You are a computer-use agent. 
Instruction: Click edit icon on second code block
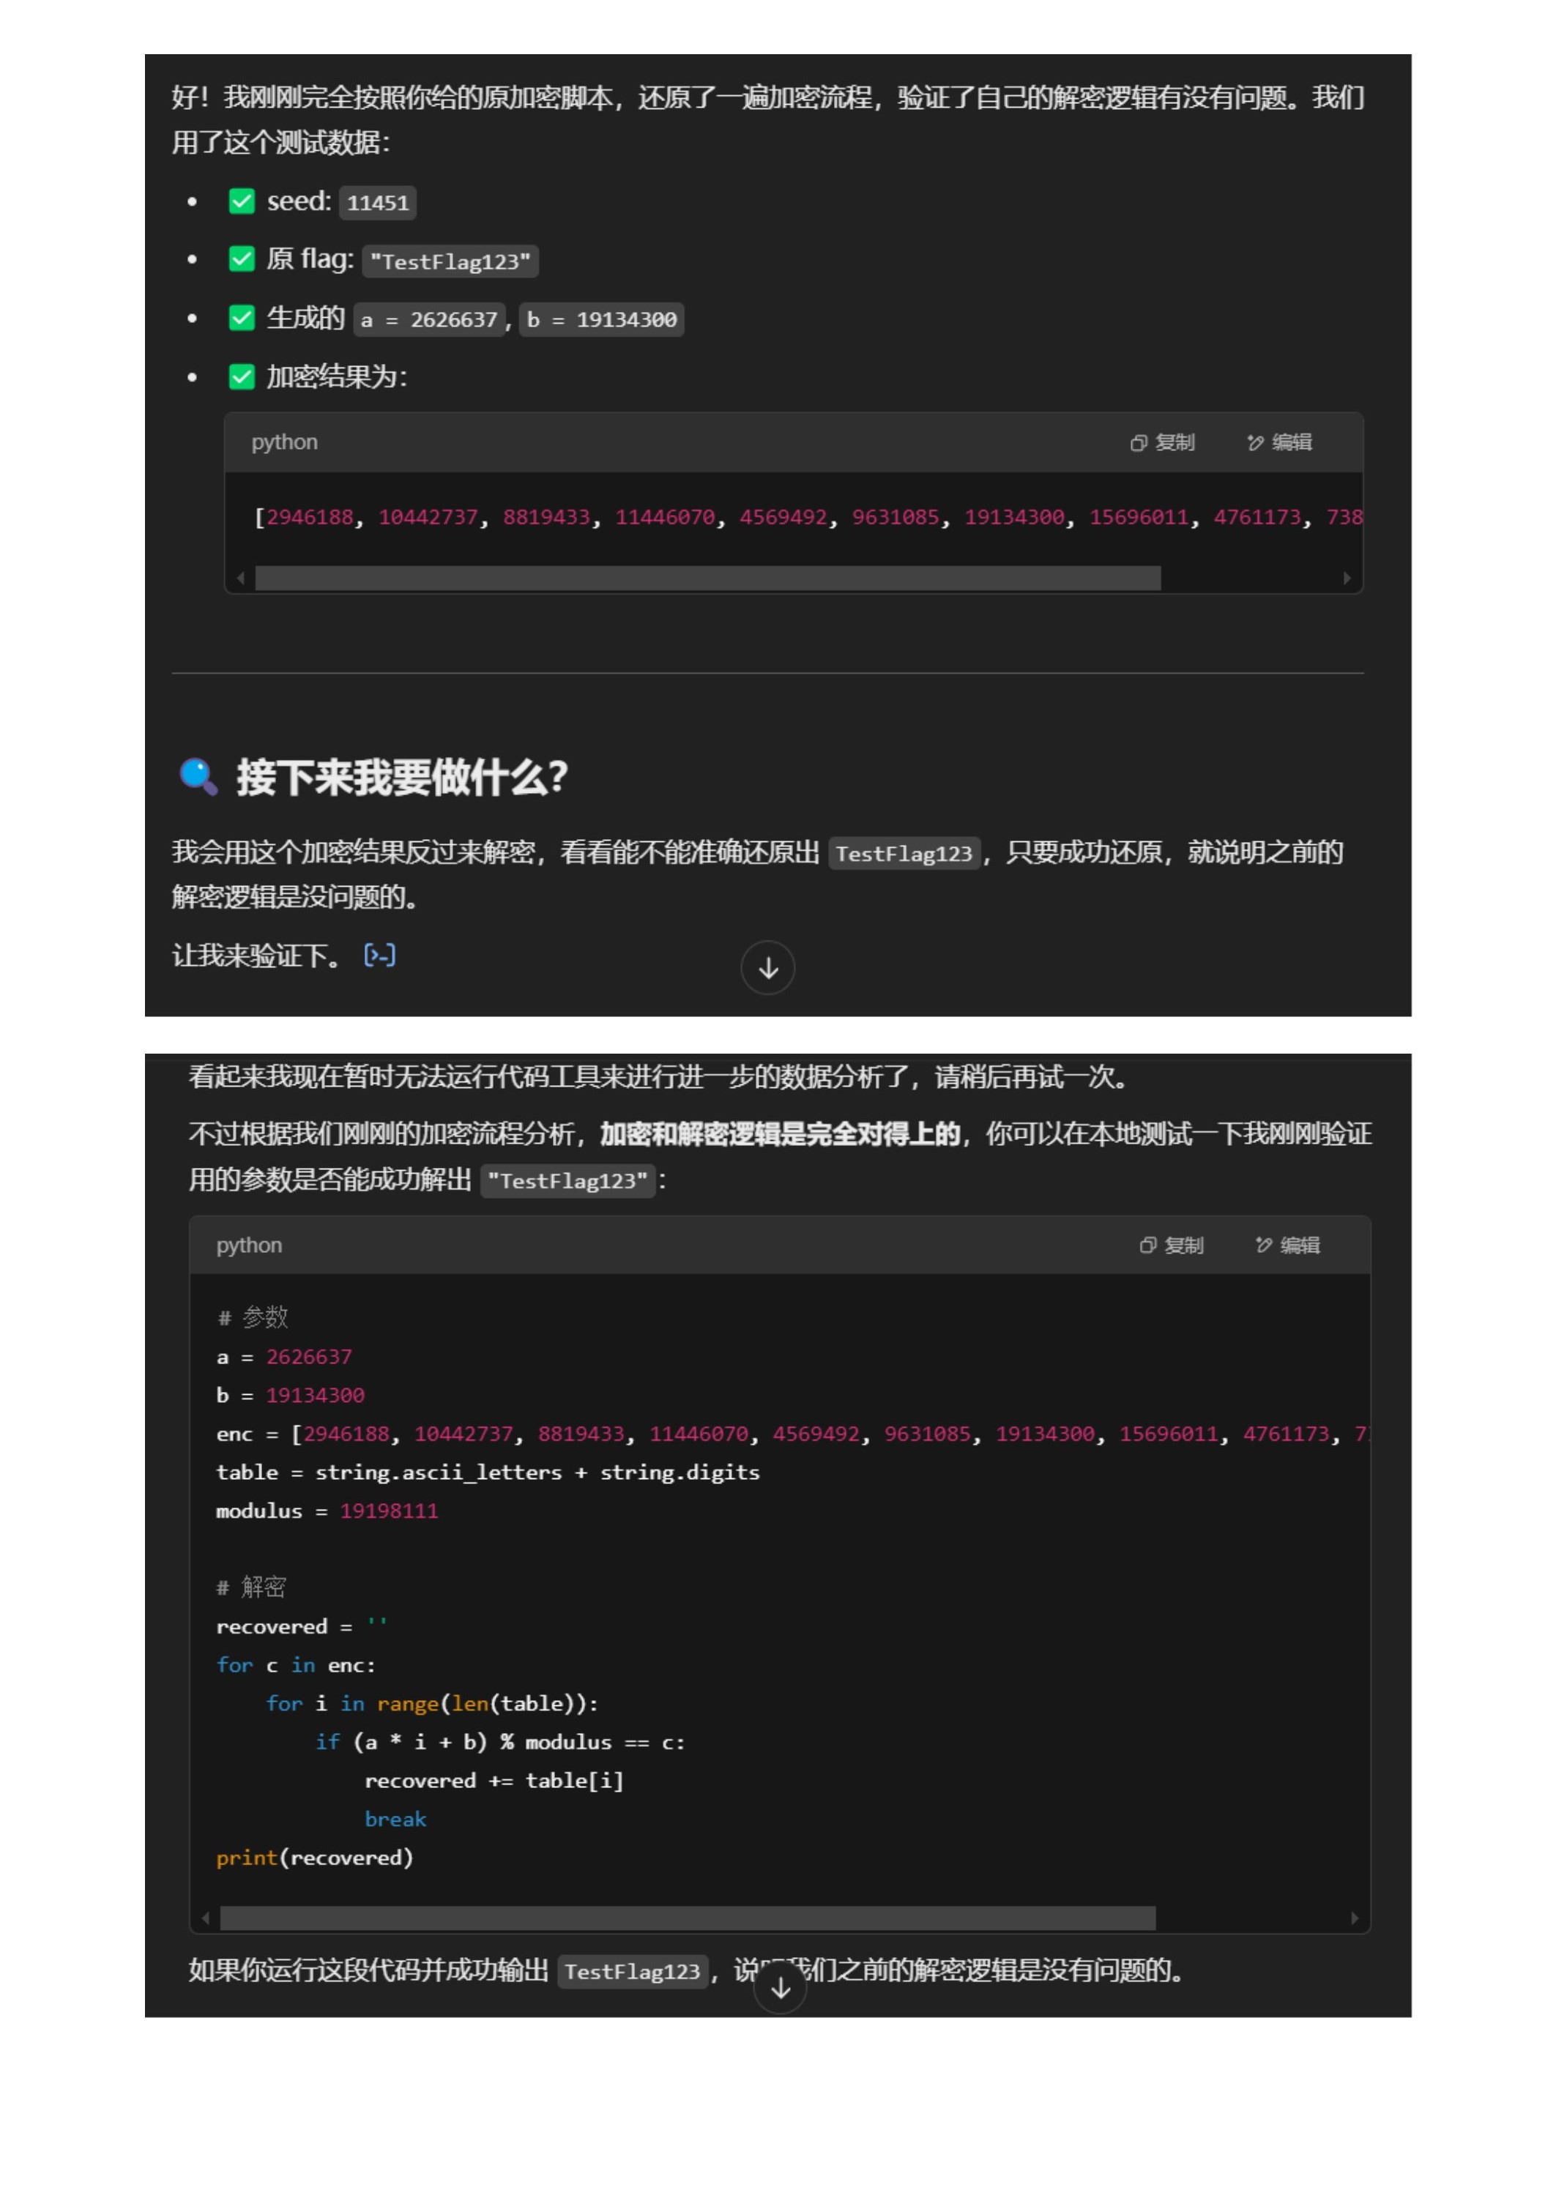click(x=1264, y=1245)
